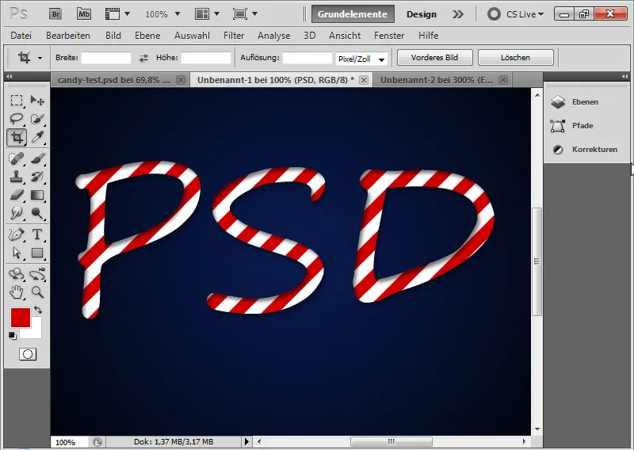Switch to Grundelemente workspace
This screenshot has width=634, height=450.
353,14
